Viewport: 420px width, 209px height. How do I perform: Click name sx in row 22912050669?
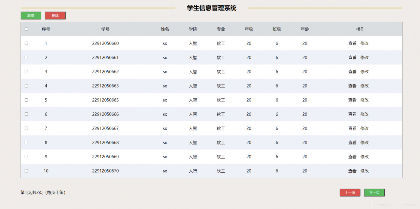(x=165, y=157)
